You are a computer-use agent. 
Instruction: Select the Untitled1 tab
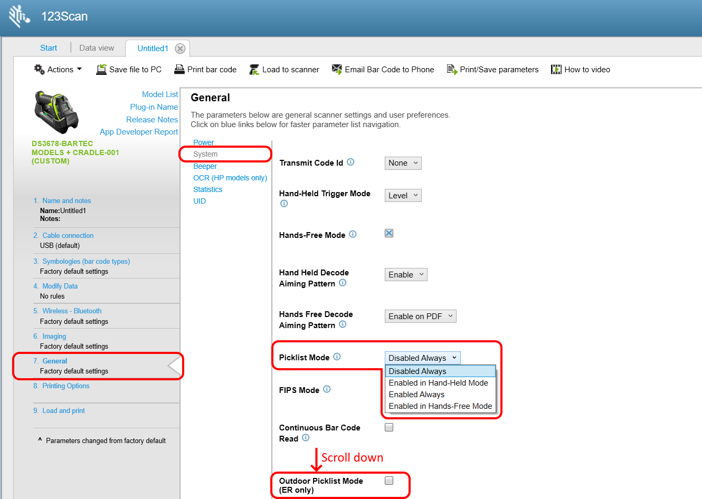pyautogui.click(x=153, y=49)
